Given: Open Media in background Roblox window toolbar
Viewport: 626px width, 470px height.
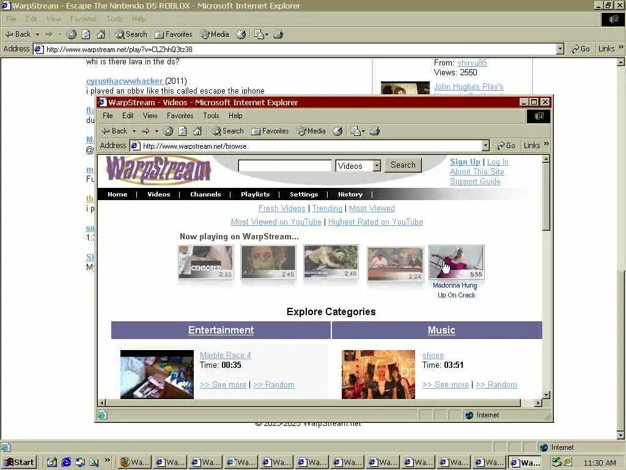Looking at the screenshot, I should coord(215,34).
